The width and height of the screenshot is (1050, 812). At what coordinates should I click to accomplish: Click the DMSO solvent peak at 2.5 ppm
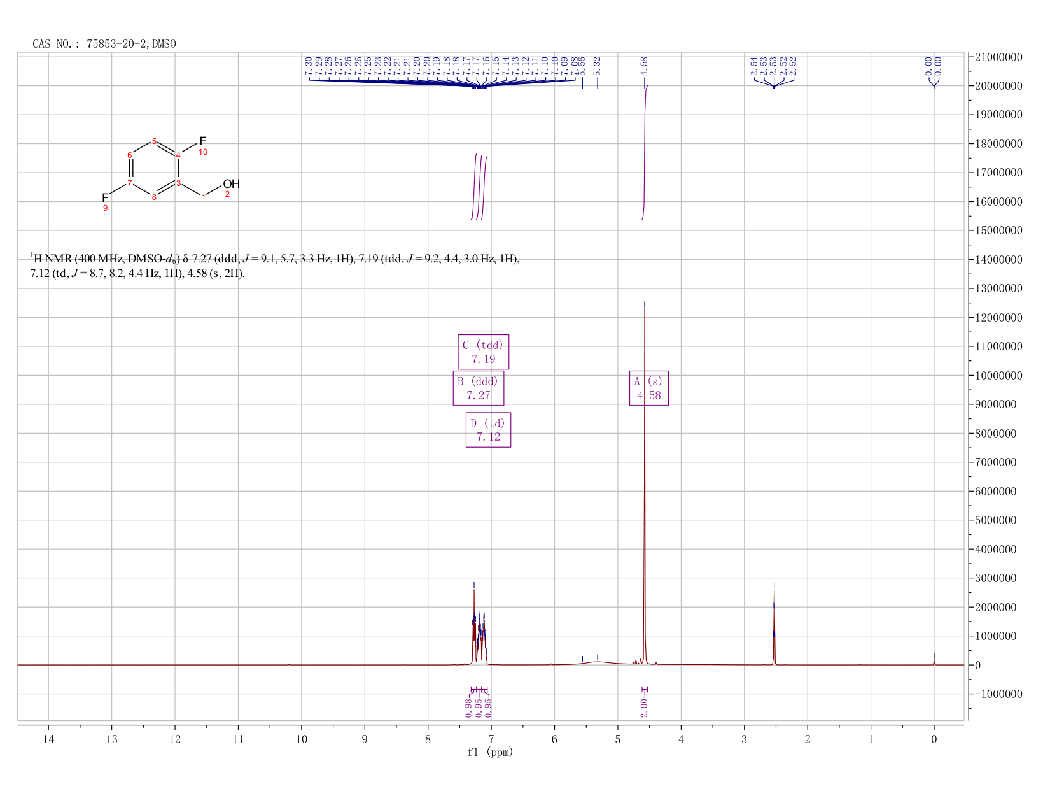(x=774, y=627)
